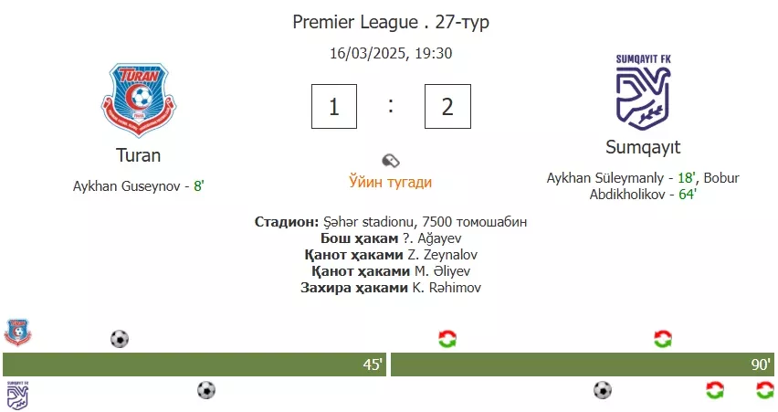The width and height of the screenshot is (778, 412).
Task: Click Sumqayit's last substitution icon near 90'
Action: [x=764, y=390]
